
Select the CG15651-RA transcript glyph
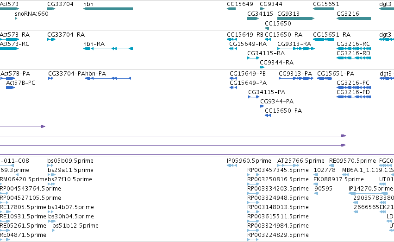[x=323, y=39]
